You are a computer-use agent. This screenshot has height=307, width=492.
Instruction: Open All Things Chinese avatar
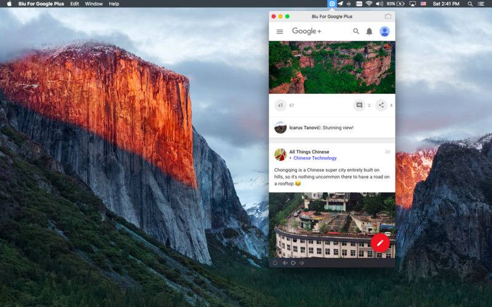tap(280, 155)
